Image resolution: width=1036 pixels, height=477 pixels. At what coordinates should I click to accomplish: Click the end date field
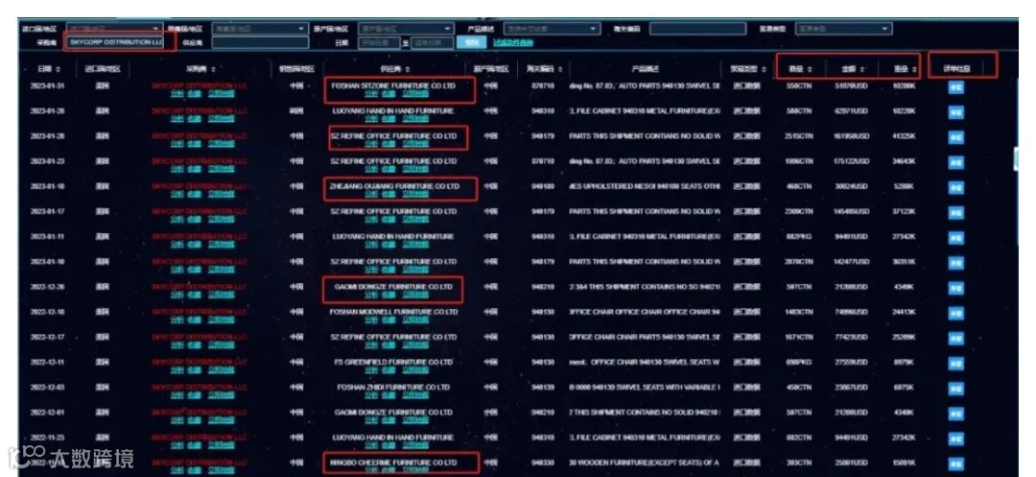[432, 43]
